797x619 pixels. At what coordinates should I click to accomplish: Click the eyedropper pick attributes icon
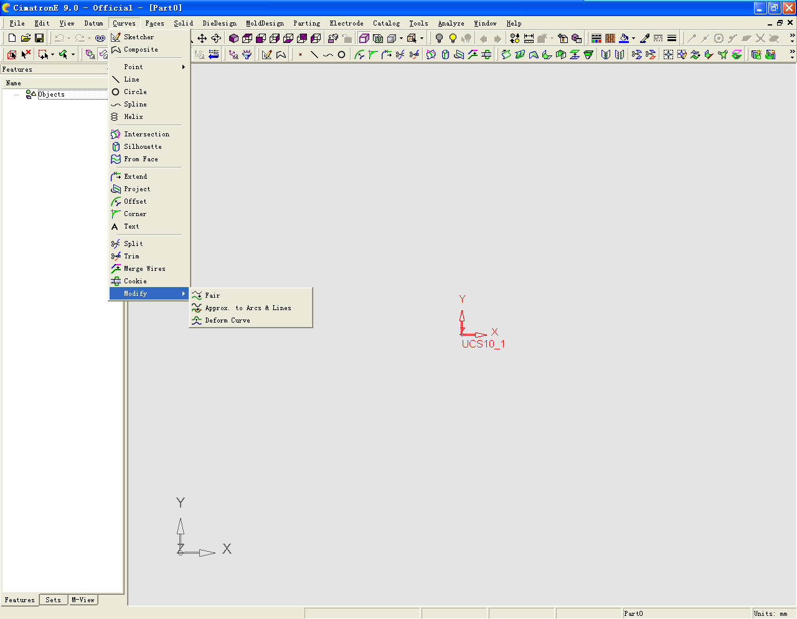[x=644, y=39]
